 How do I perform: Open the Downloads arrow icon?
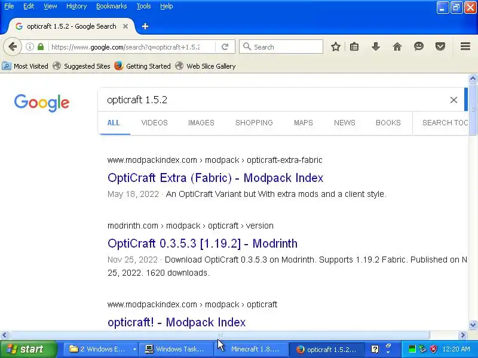(376, 47)
